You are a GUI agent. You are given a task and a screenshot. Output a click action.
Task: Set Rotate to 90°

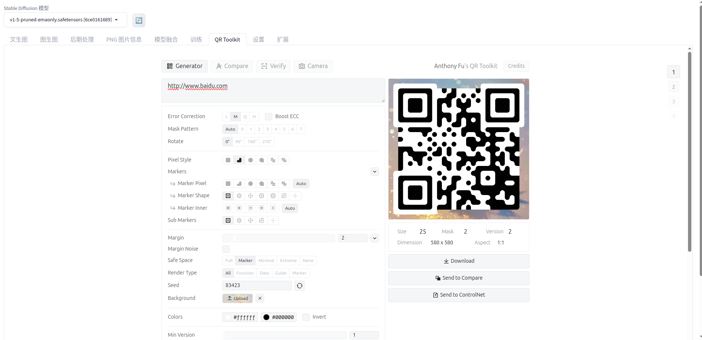(x=238, y=142)
